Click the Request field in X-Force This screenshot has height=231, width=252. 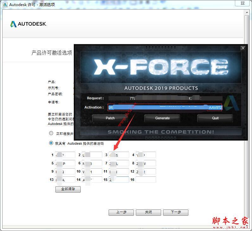[x=165, y=98]
